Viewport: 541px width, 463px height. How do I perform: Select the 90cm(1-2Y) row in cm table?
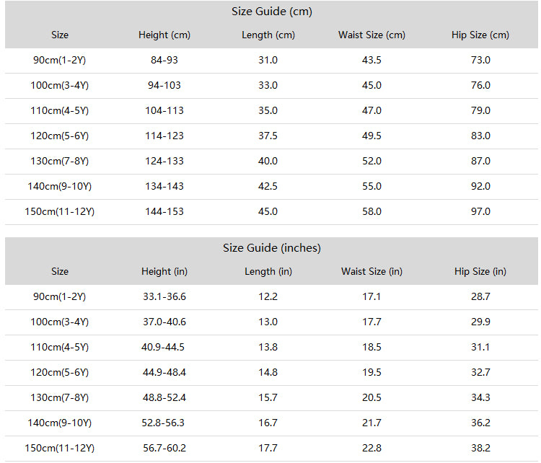click(271, 61)
